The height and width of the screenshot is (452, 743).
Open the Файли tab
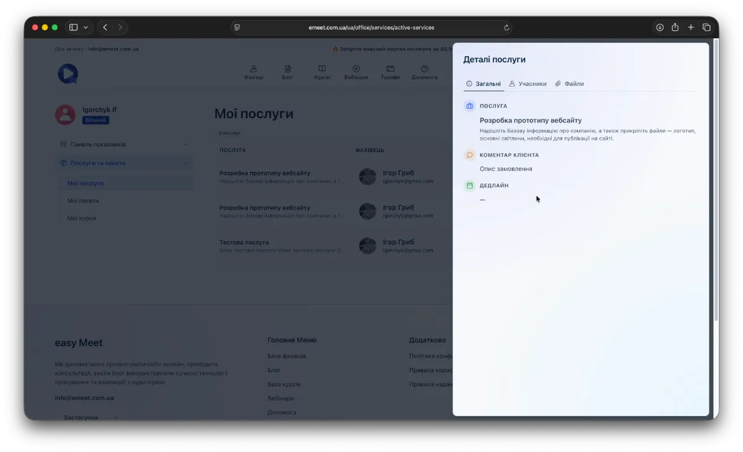click(570, 83)
